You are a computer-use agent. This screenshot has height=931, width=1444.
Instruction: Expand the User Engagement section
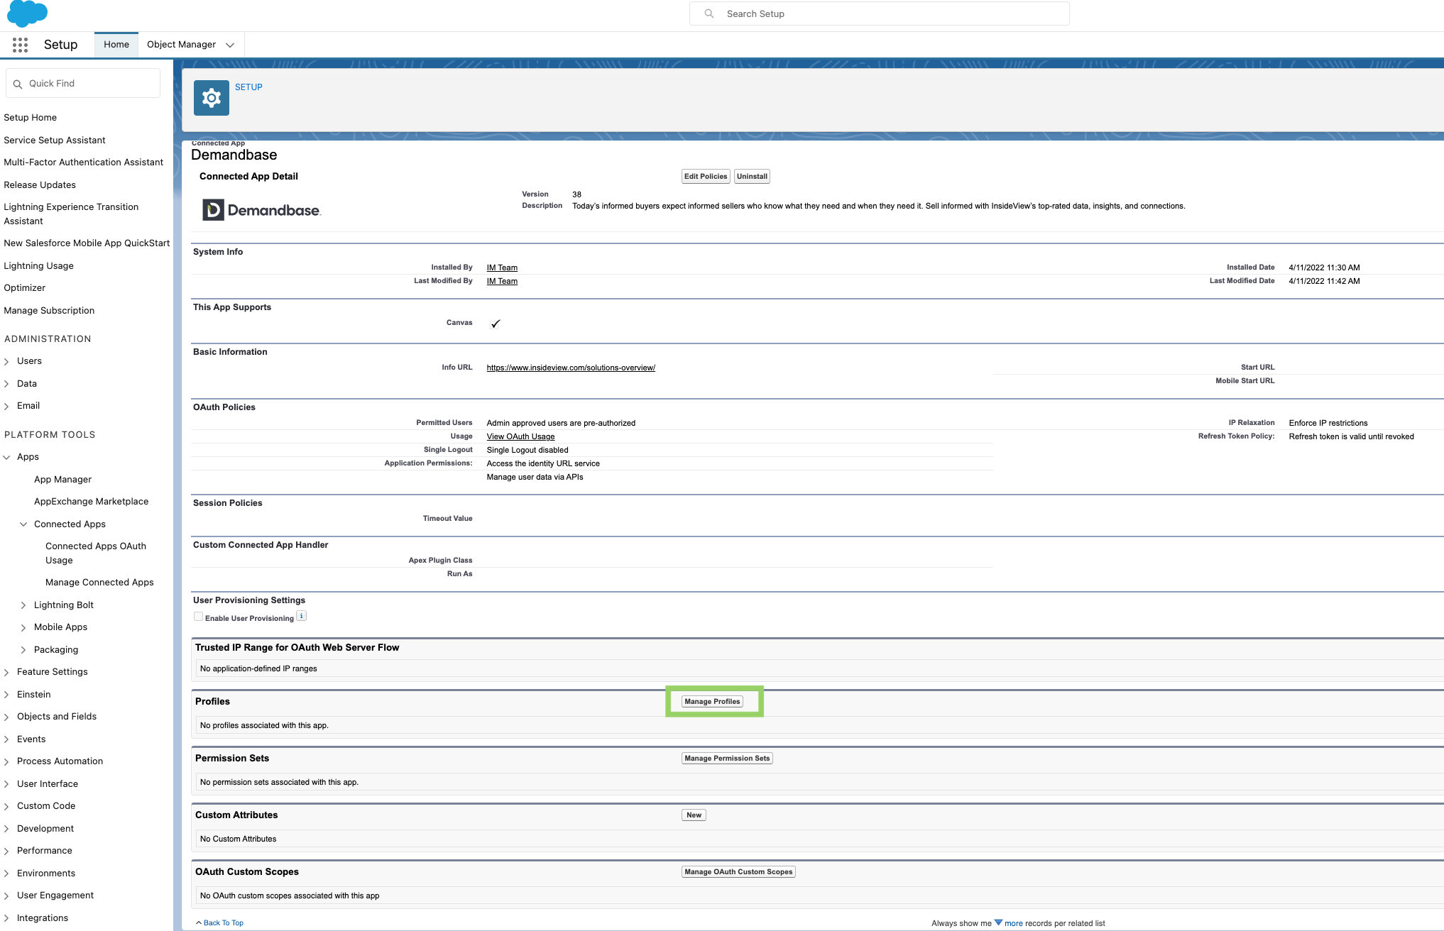[x=6, y=896]
